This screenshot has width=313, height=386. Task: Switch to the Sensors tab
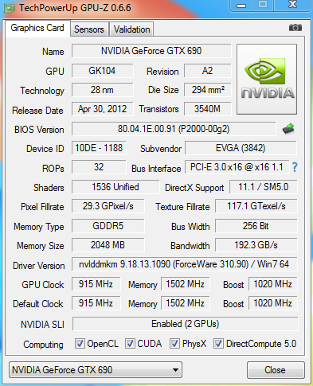(x=89, y=29)
